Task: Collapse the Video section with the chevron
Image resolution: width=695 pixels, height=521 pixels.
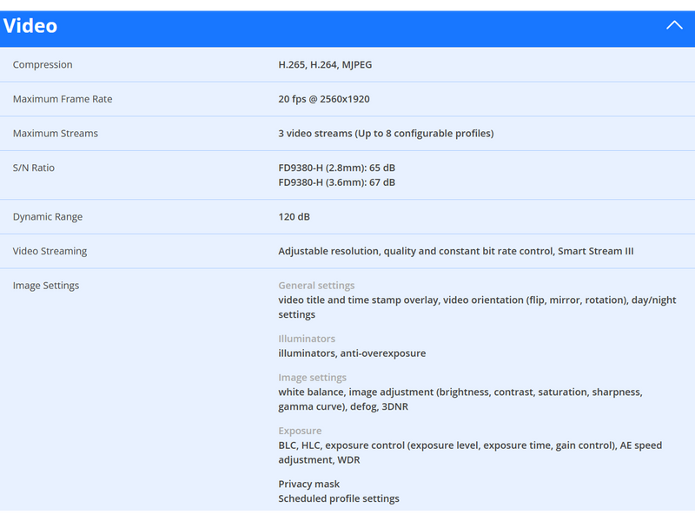Action: tap(674, 25)
